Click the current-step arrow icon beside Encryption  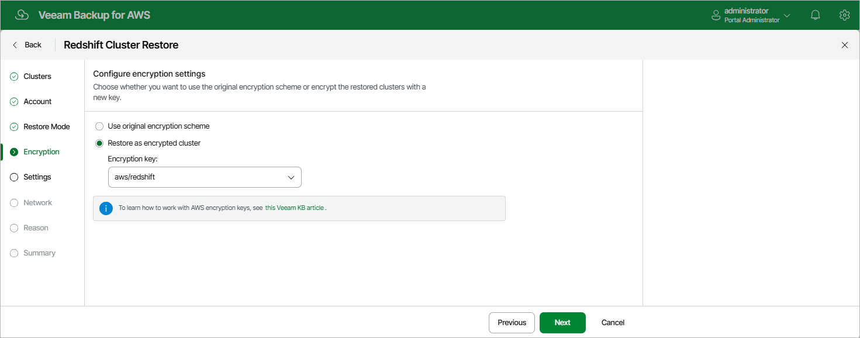click(14, 152)
